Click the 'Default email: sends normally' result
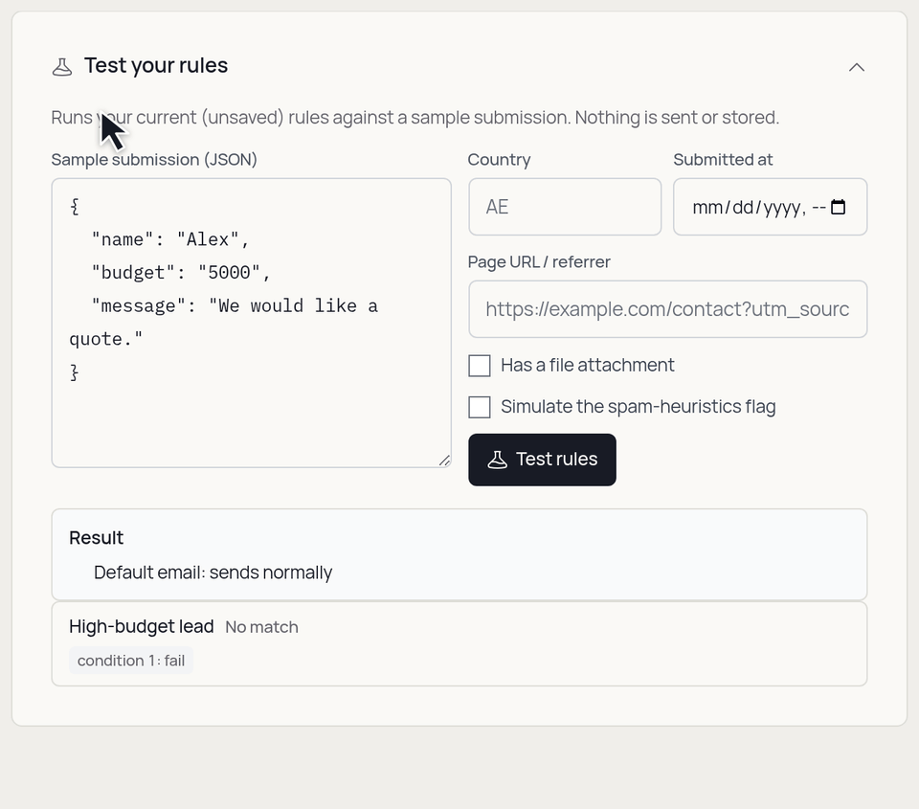Image resolution: width=919 pixels, height=809 pixels. click(x=213, y=573)
